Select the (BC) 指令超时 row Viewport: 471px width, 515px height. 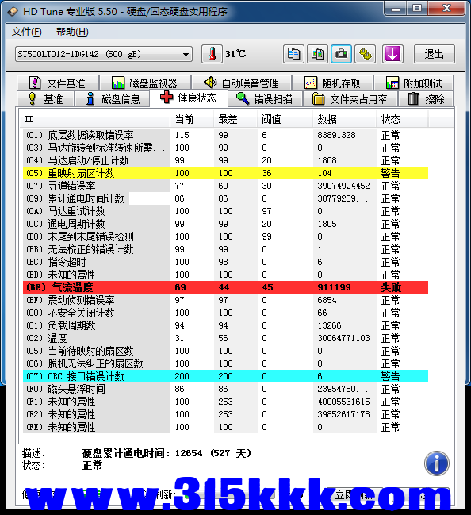225,262
